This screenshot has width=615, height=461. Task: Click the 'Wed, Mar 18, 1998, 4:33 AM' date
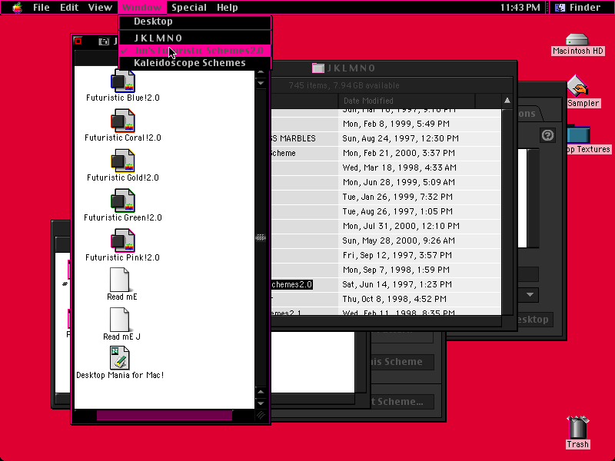tap(399, 167)
